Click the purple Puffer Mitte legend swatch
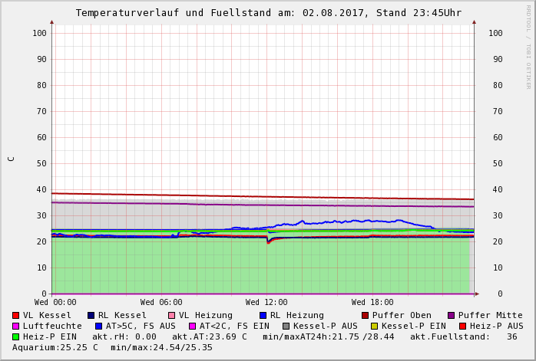The image size is (536, 361). [452, 315]
